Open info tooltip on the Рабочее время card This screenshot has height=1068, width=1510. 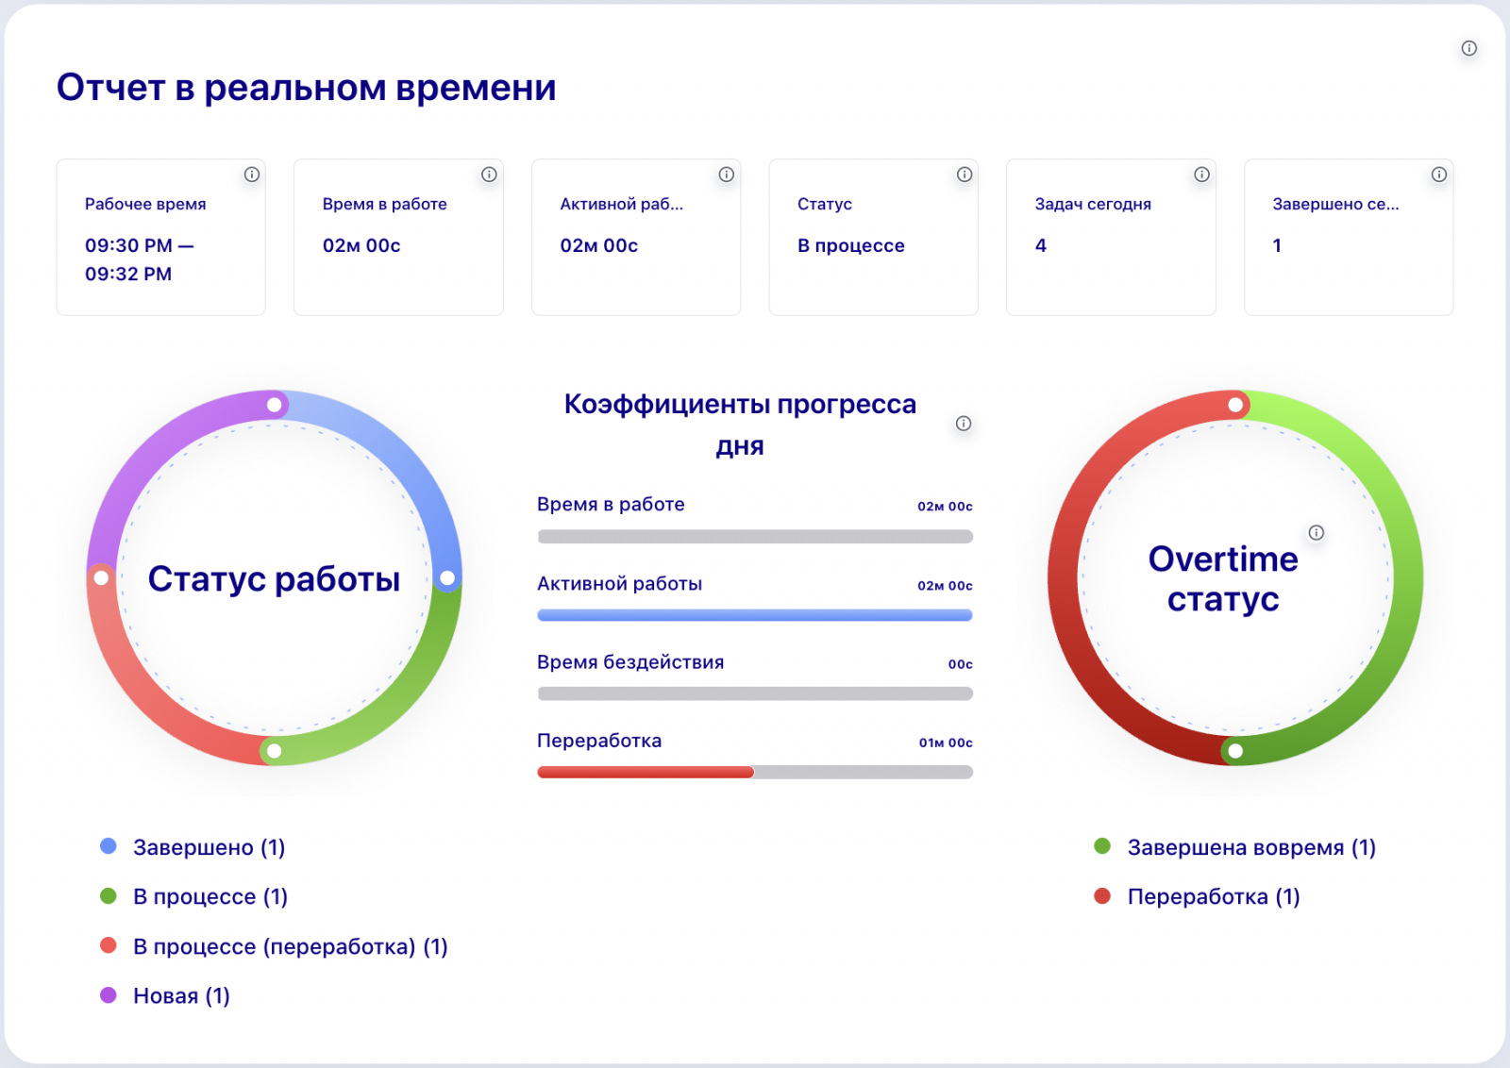tap(251, 175)
